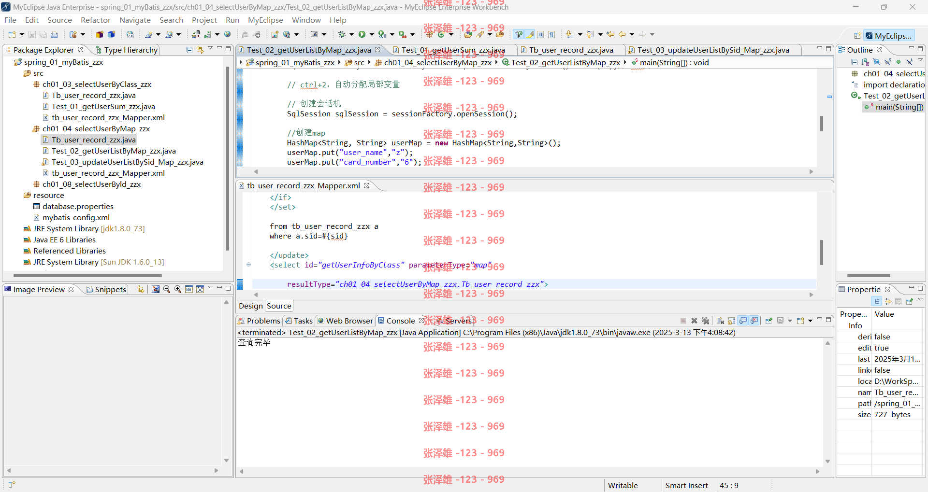Viewport: 928px width, 492px height.
Task: Close the Test_02_getUserListByMap_zzx.java tab
Action: pos(377,50)
